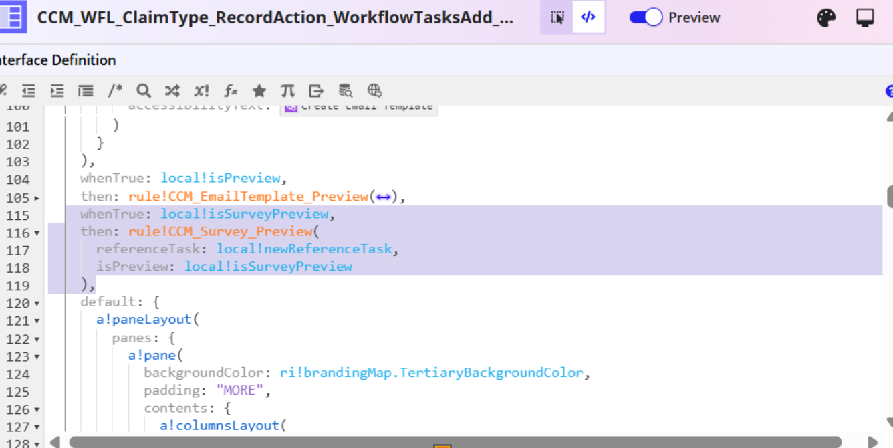893x448 pixels.
Task: Click a!paneLayout function text
Action: [x=144, y=319]
